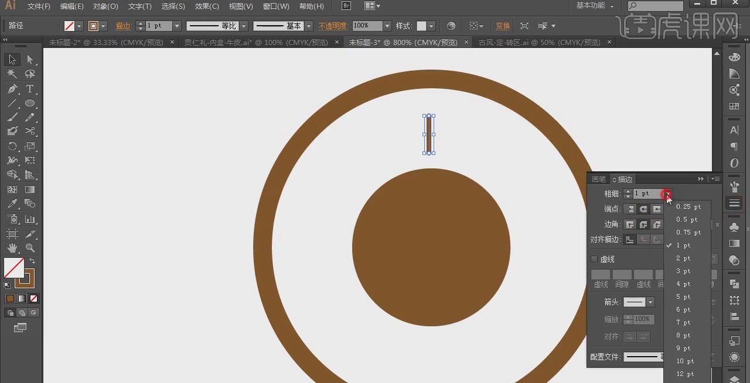Select the Line Segment tool
The width and height of the screenshot is (750, 383).
click(x=12, y=103)
